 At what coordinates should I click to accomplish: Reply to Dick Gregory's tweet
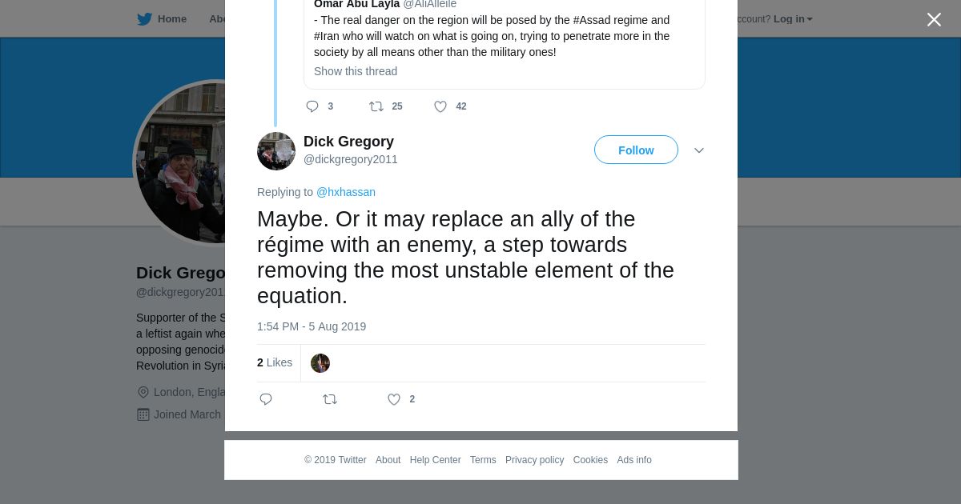266,399
